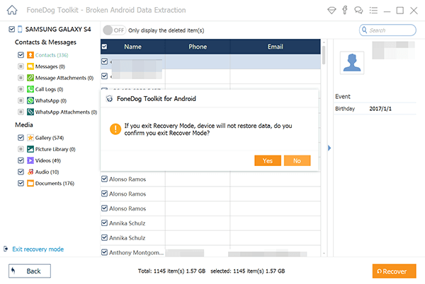This screenshot has height=284, width=425.
Task: Click the magnifier icon in search box
Action: [x=365, y=30]
